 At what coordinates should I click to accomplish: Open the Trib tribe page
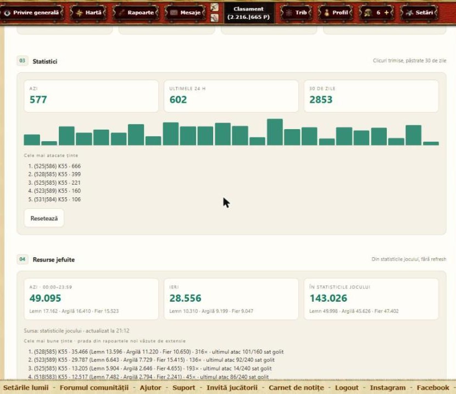[296, 13]
